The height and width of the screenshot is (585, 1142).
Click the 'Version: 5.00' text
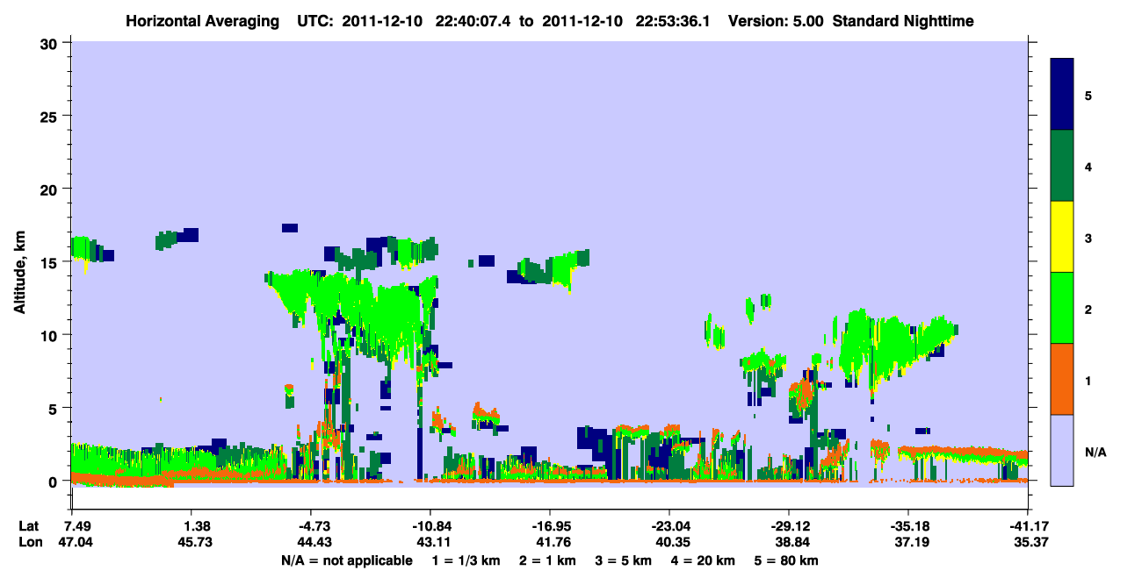pyautogui.click(x=776, y=20)
